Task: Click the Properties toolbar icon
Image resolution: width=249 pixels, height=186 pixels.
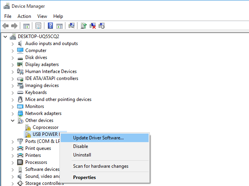Action: click(x=39, y=26)
